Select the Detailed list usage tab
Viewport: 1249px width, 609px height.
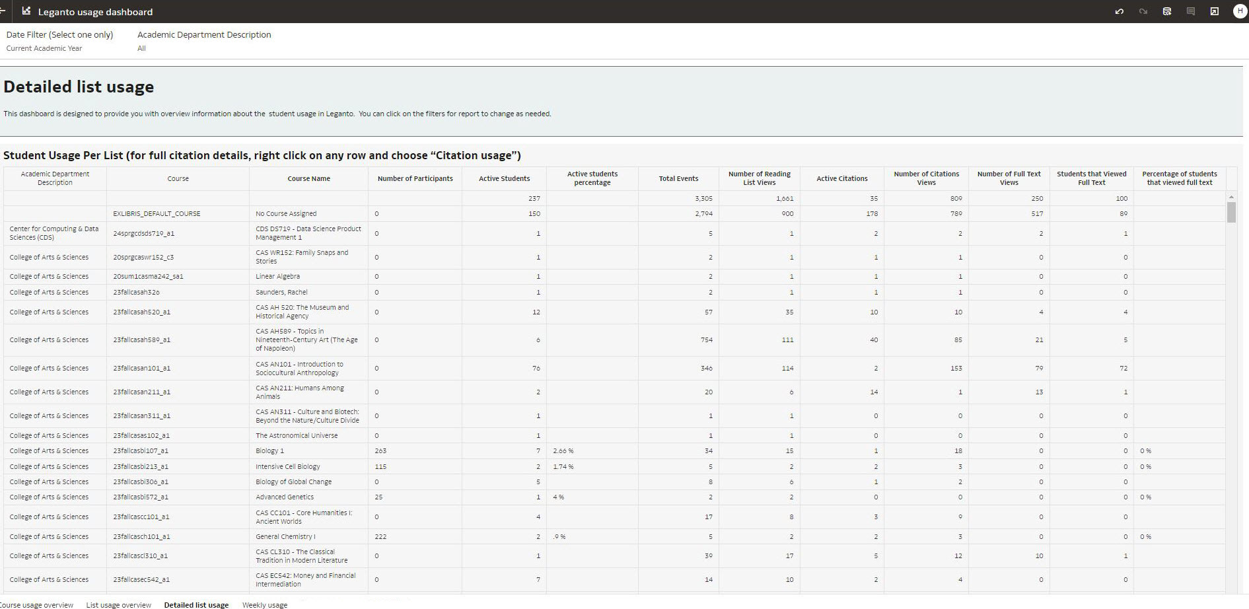[x=196, y=604]
